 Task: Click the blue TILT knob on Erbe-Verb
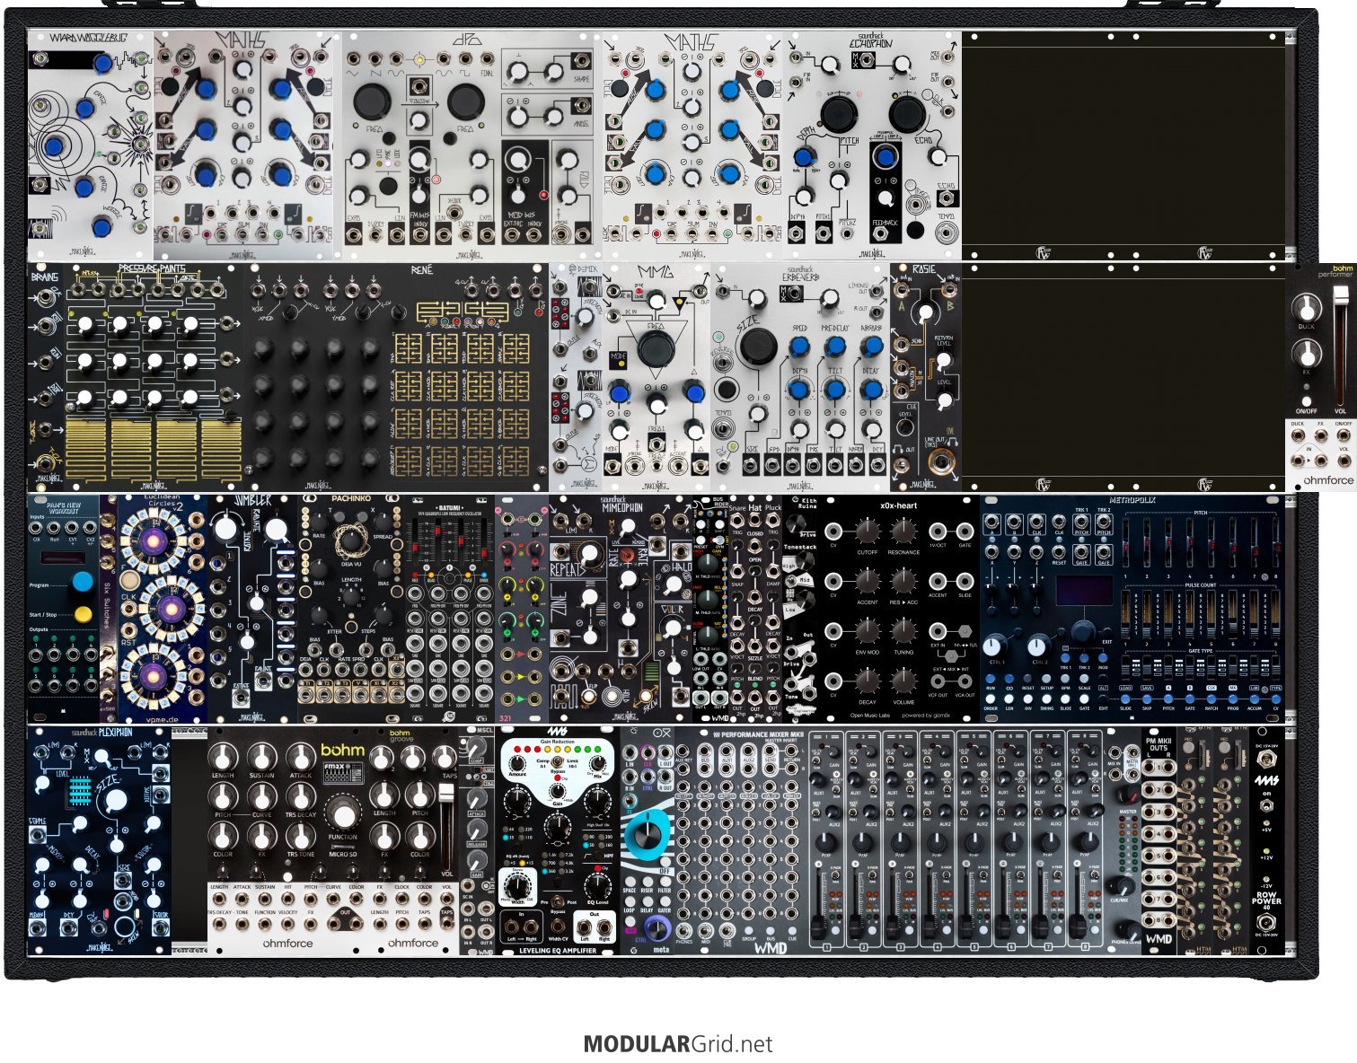835,390
